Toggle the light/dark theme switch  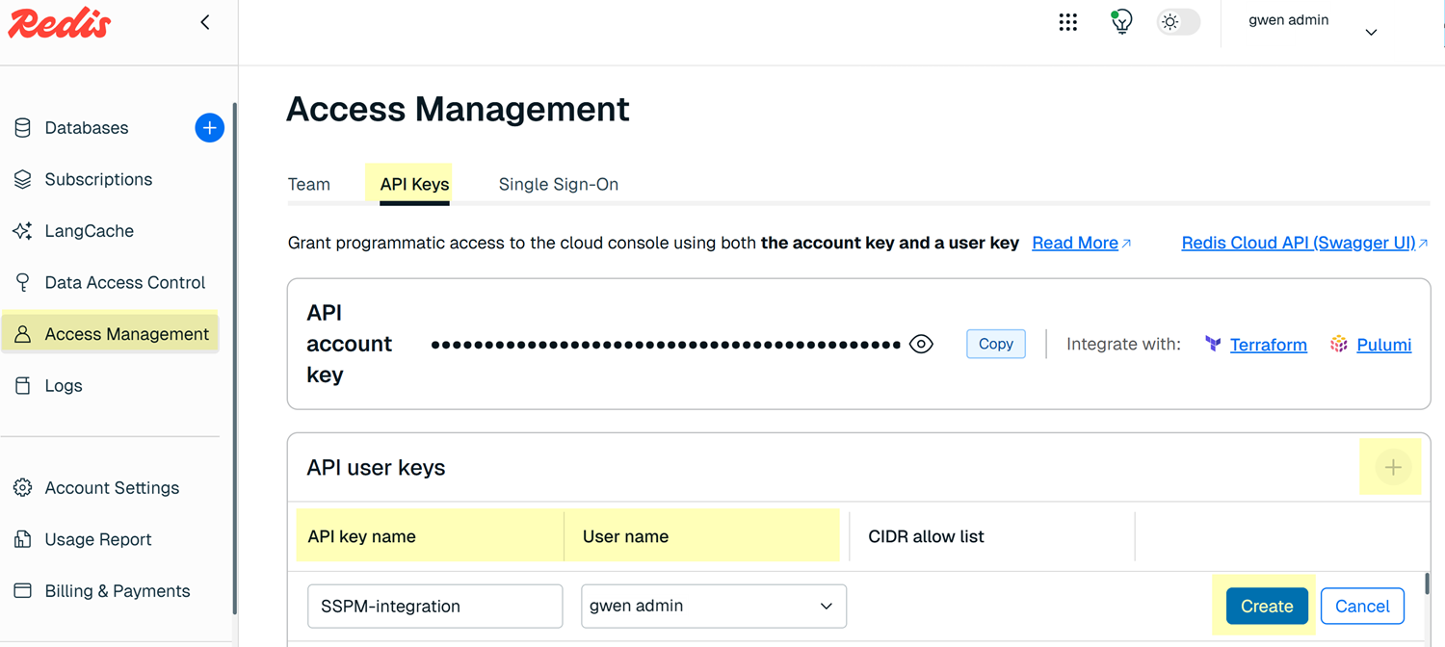1178,22
